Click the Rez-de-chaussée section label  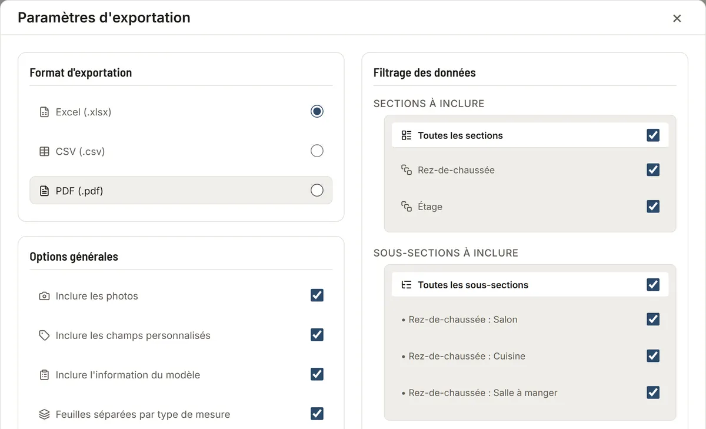457,170
